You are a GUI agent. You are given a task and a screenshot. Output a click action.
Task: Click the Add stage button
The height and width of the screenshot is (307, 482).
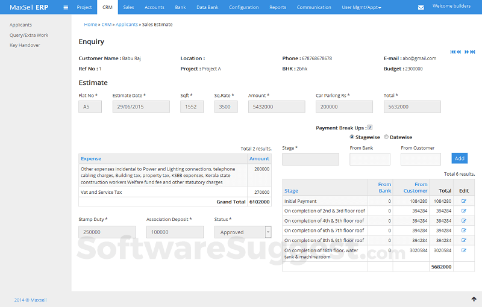[460, 158]
